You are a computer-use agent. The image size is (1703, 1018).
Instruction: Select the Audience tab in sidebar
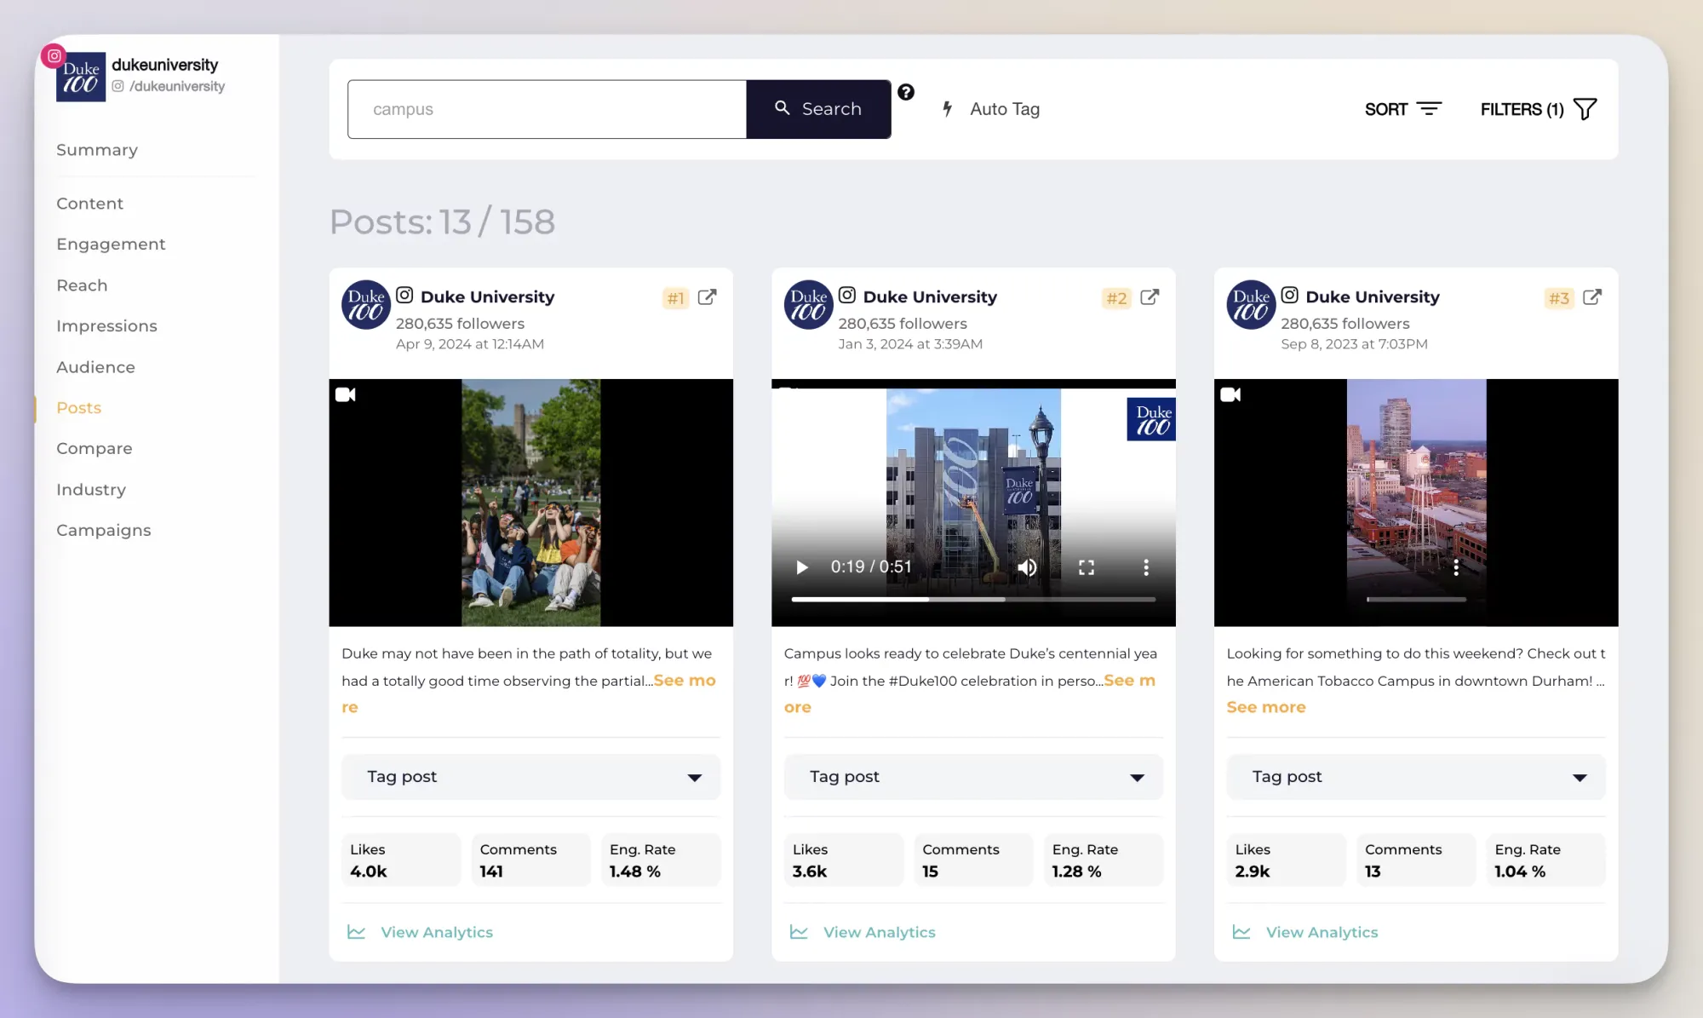click(x=95, y=366)
